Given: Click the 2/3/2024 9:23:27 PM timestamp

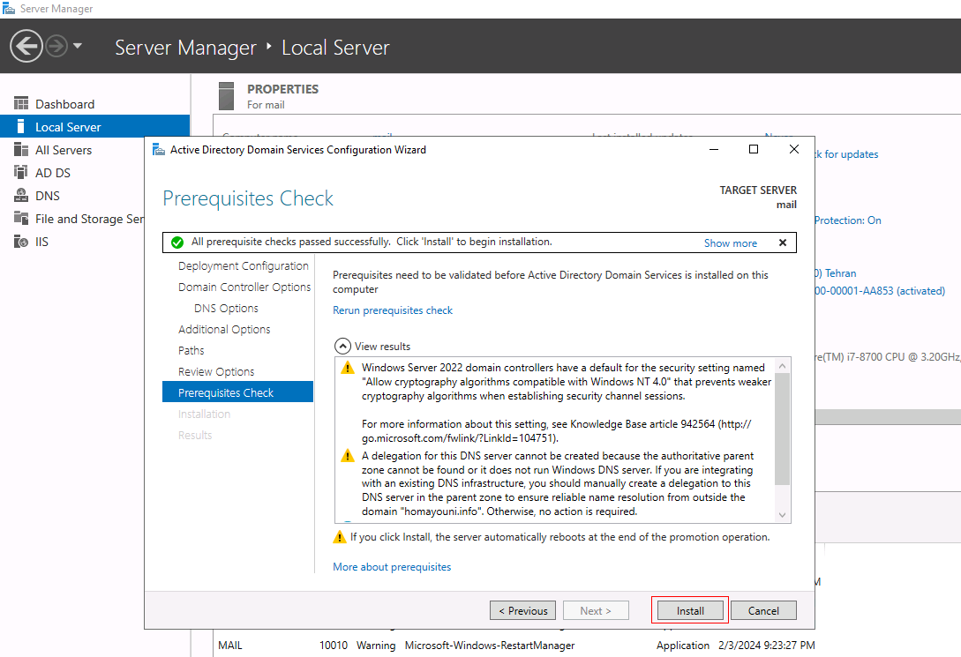Looking at the screenshot, I should [x=767, y=646].
